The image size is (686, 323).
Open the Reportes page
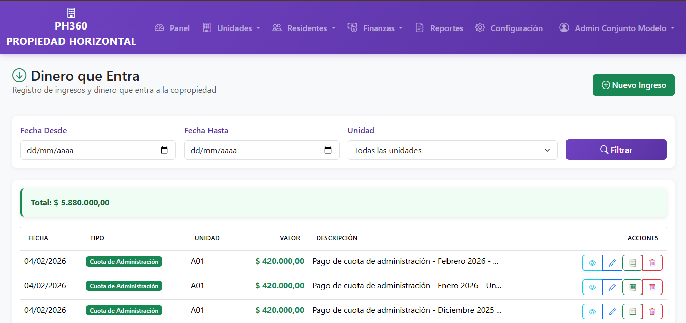[439, 28]
